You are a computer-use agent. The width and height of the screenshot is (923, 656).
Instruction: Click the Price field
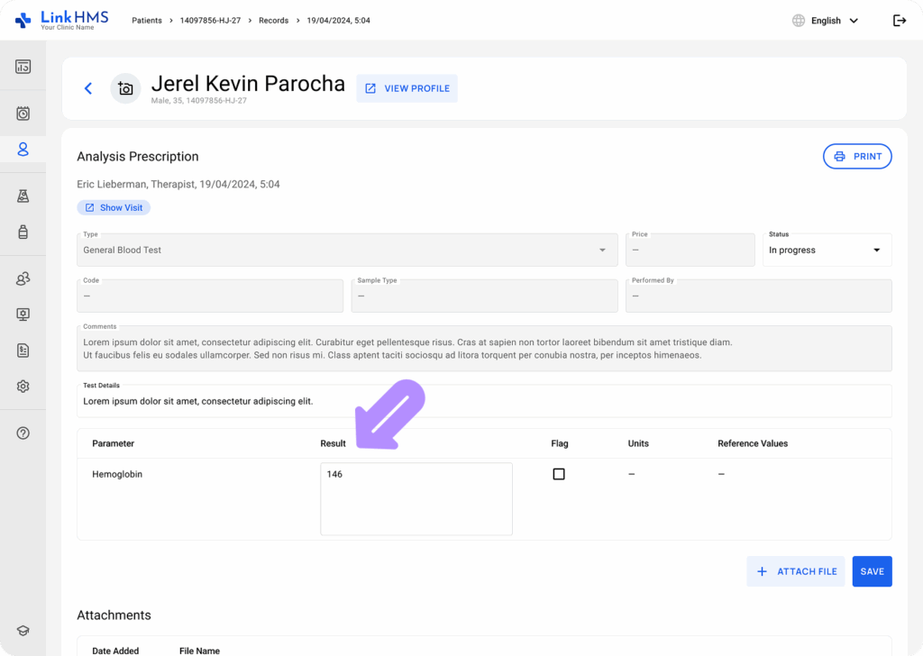690,250
